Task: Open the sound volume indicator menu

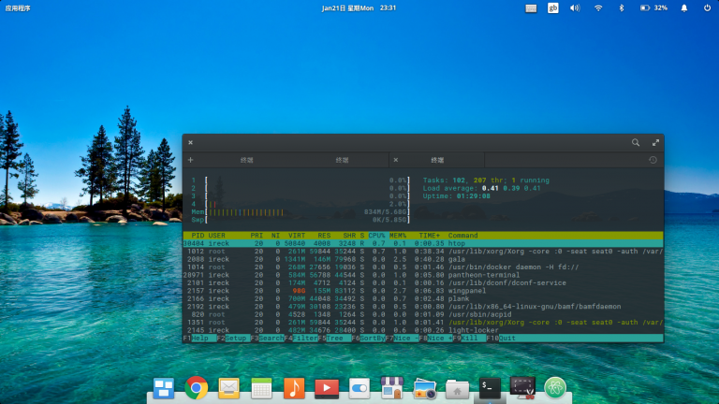Action: click(x=575, y=7)
